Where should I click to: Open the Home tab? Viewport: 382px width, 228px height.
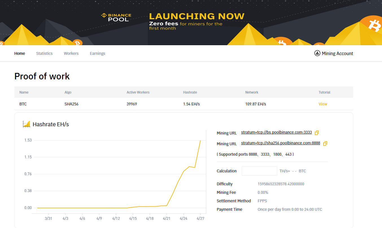pyautogui.click(x=20, y=53)
